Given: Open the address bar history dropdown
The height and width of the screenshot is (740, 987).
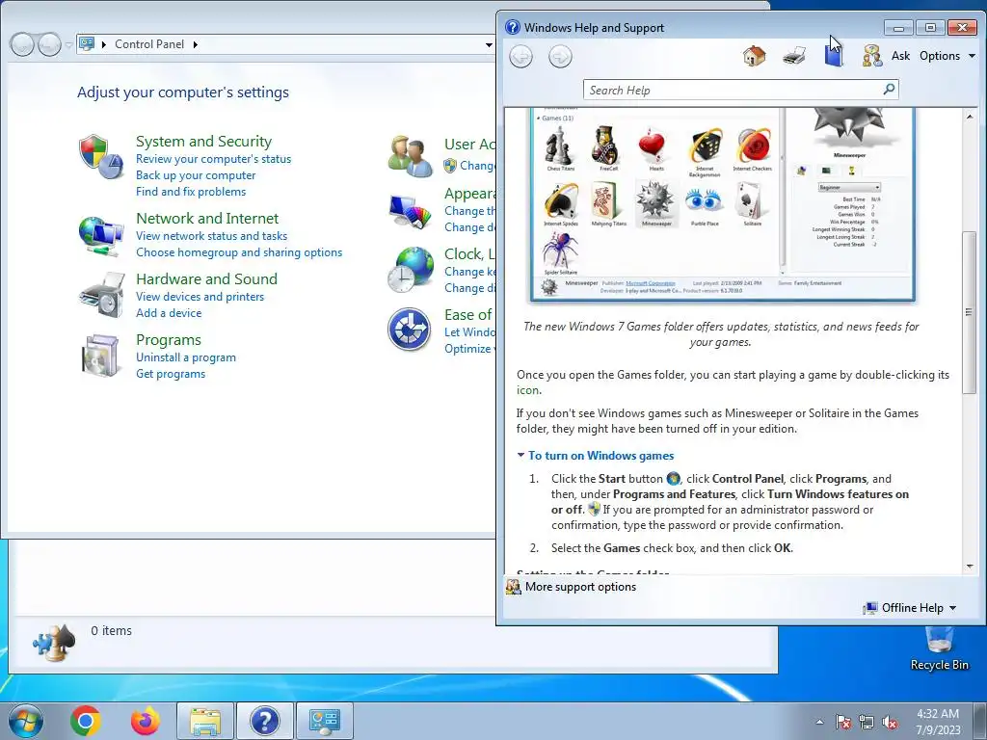Looking at the screenshot, I should [489, 44].
